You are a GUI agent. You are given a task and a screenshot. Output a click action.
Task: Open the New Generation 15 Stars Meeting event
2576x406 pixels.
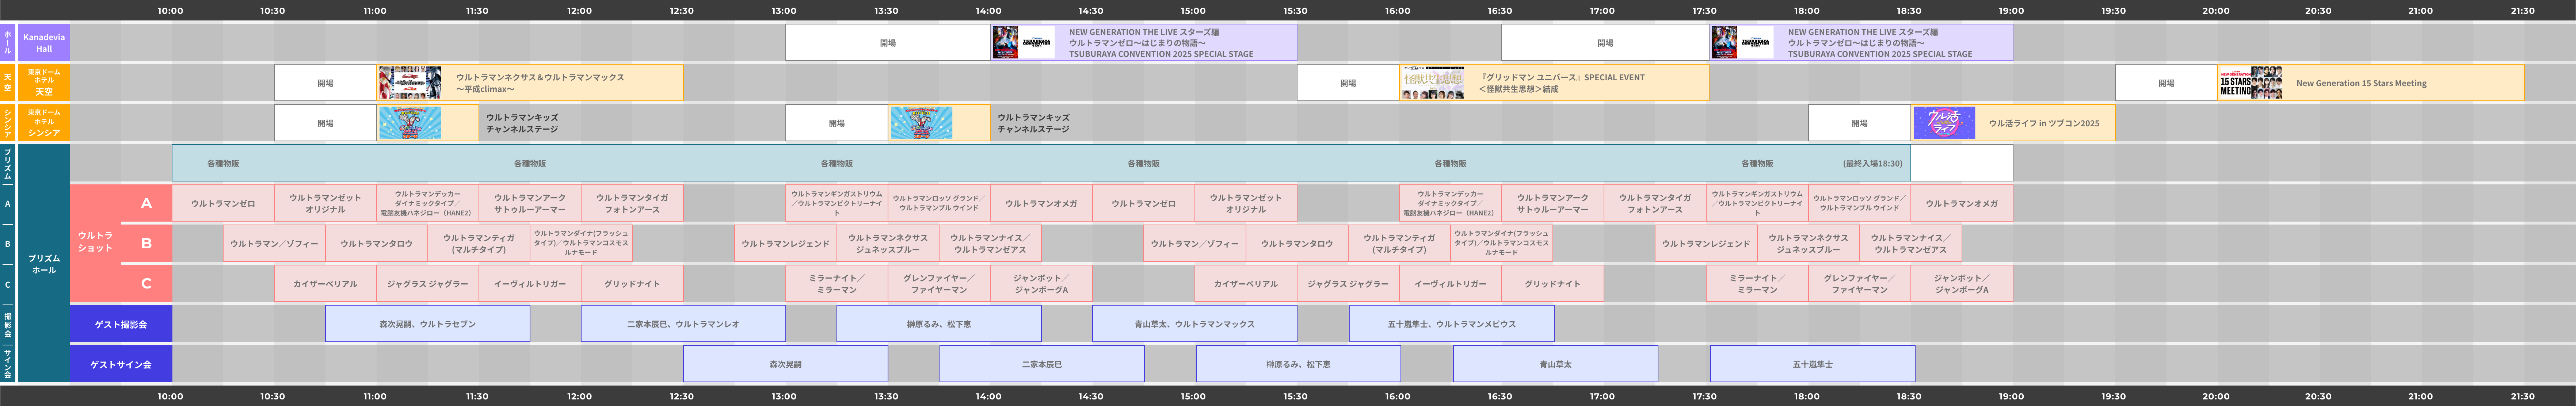(x=2371, y=83)
